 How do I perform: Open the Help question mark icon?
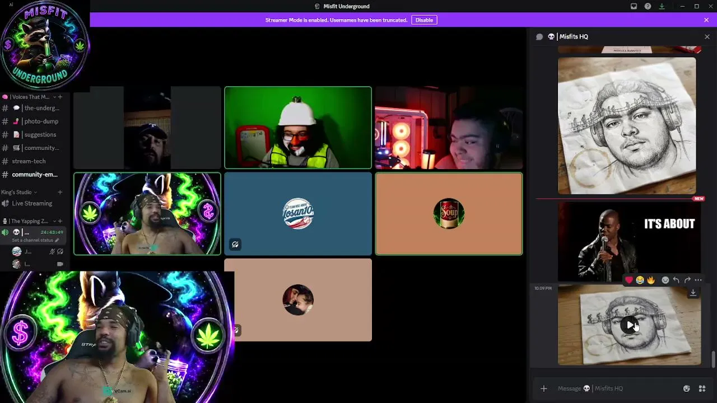coord(648,6)
